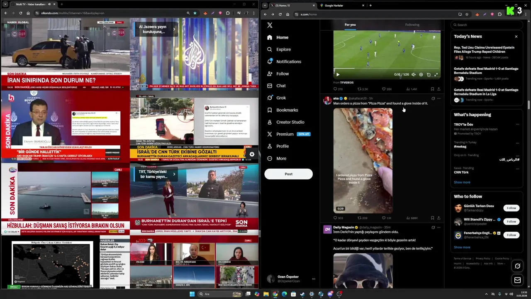This screenshot has width=531, height=299.
Task: Switch to the For you tab
Action: (x=350, y=25)
